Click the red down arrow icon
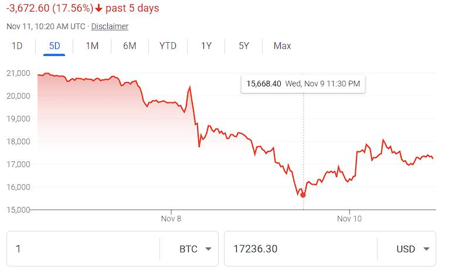Screen dimensions: 452x270 pyautogui.click(x=98, y=9)
